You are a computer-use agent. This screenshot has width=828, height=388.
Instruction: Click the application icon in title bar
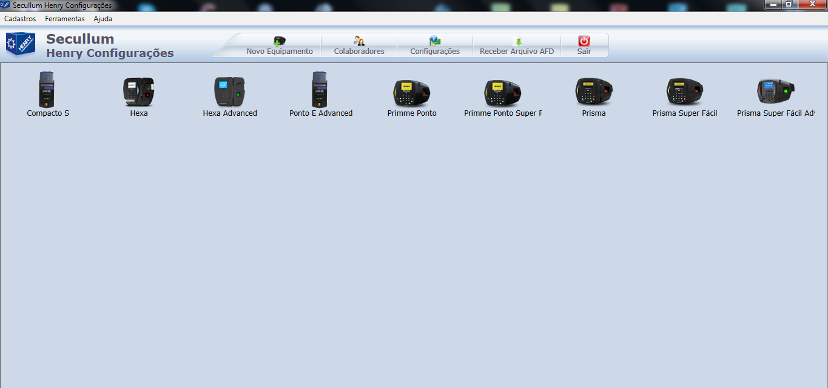click(x=5, y=5)
